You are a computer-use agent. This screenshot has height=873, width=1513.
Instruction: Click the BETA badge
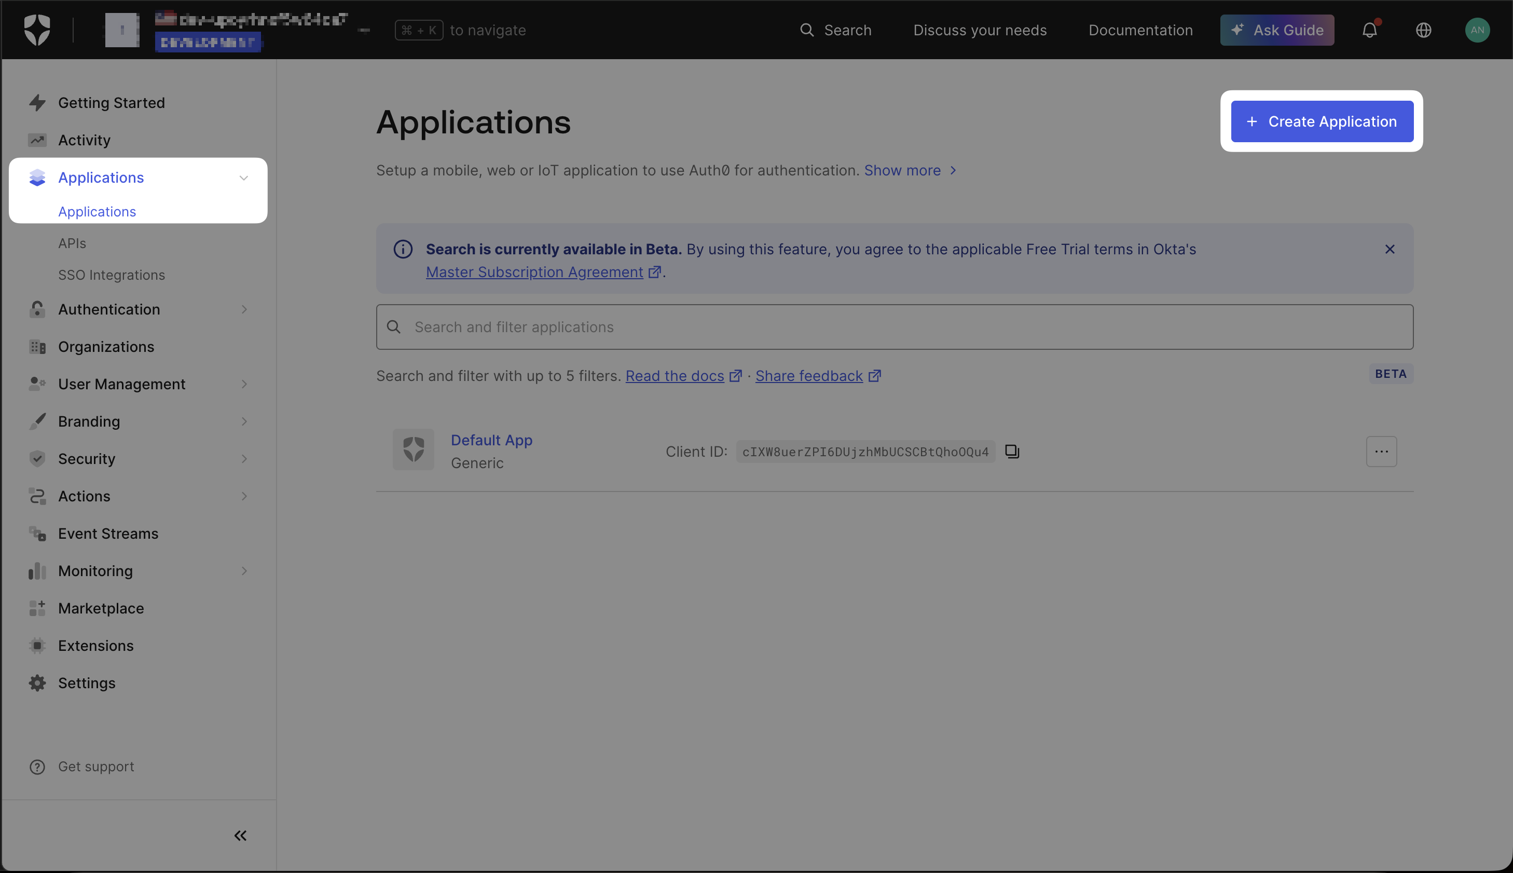coord(1390,374)
